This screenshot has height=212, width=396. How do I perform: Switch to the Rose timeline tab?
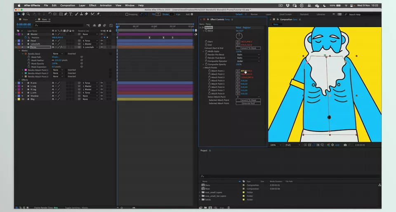pyautogui.click(x=26, y=19)
